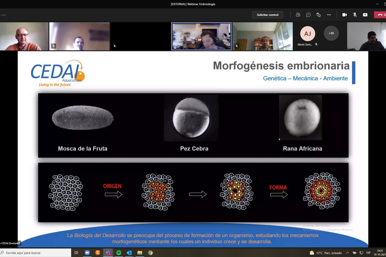Click the Windows search box

[35, 253]
